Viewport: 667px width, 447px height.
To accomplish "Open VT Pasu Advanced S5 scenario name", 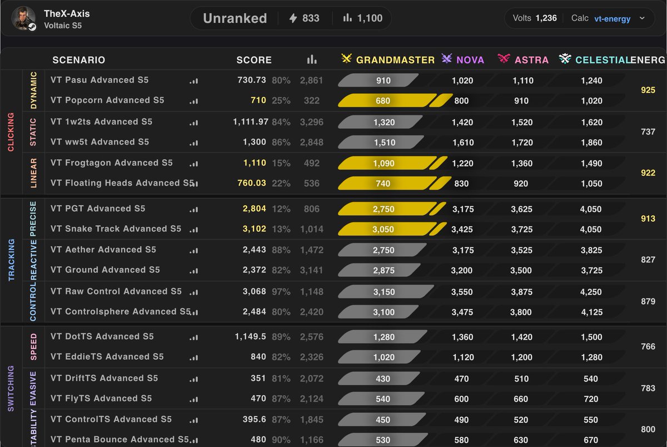I will [99, 80].
